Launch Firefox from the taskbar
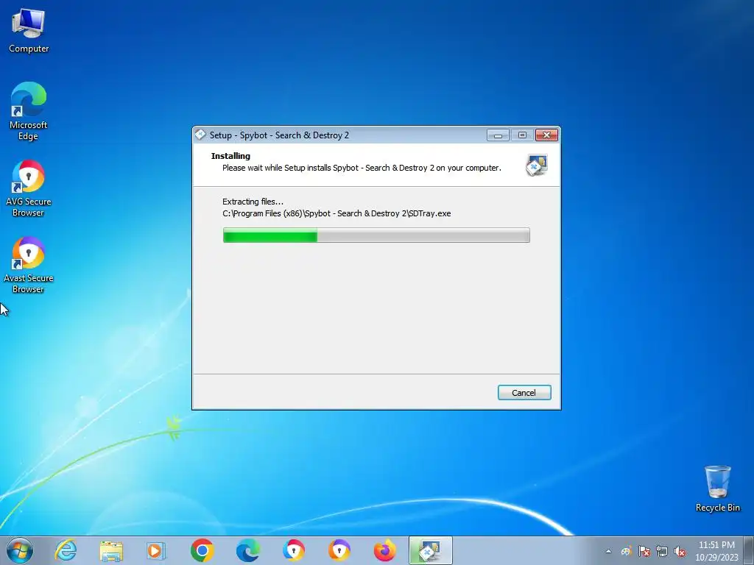This screenshot has height=565, width=754. (x=384, y=550)
